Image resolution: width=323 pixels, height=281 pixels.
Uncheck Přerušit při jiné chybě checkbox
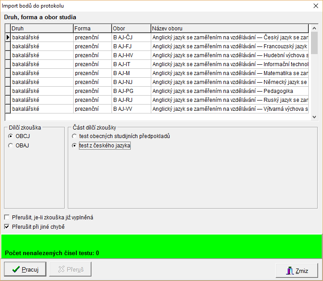(7, 226)
